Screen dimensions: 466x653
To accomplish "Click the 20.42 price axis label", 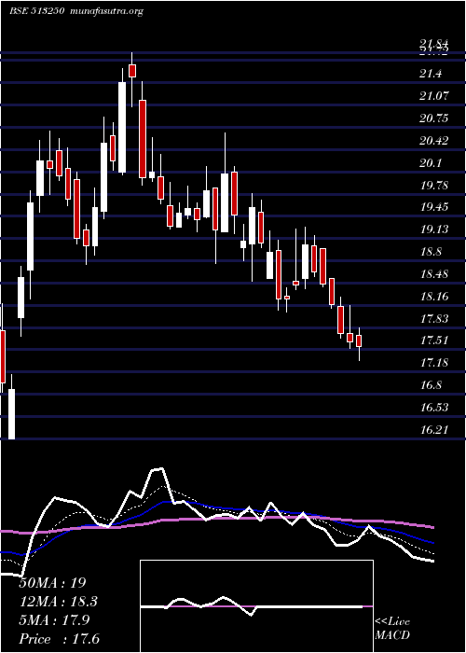I will [434, 141].
